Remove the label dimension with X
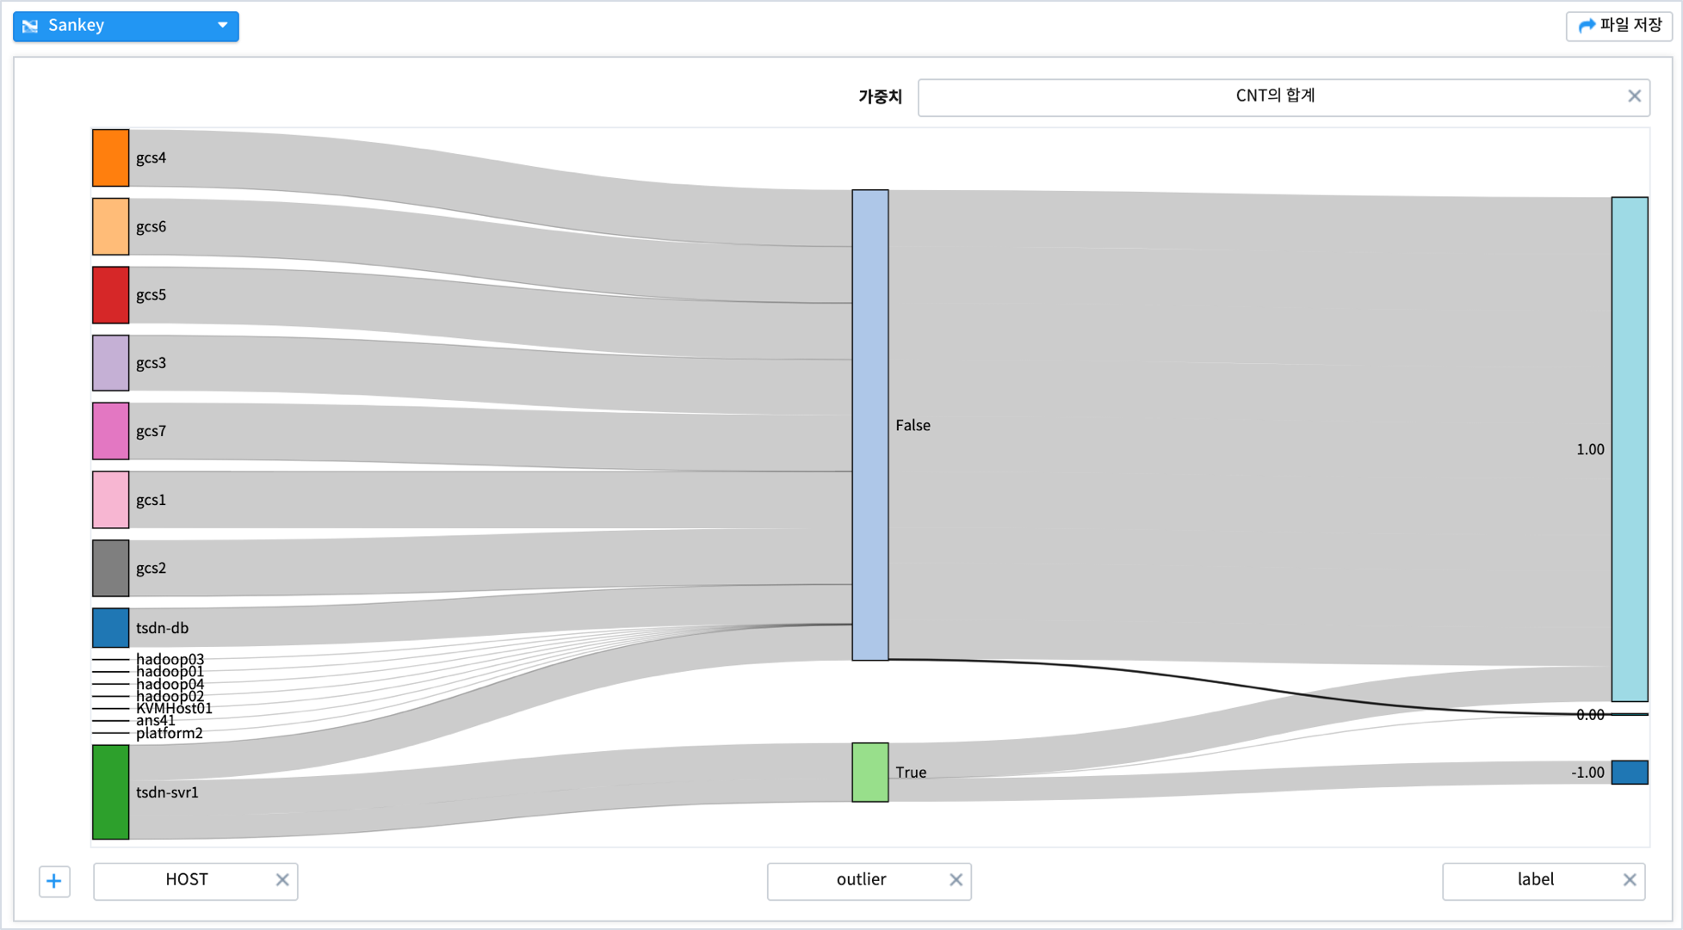 coord(1629,880)
